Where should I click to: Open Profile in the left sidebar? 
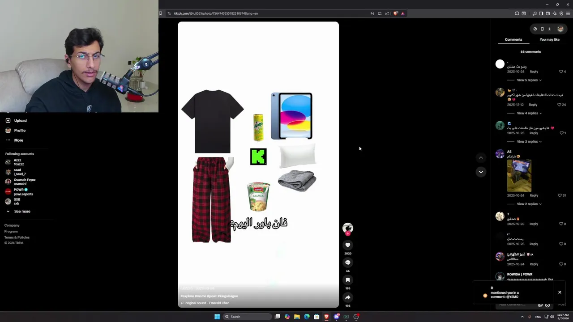pyautogui.click(x=16, y=131)
